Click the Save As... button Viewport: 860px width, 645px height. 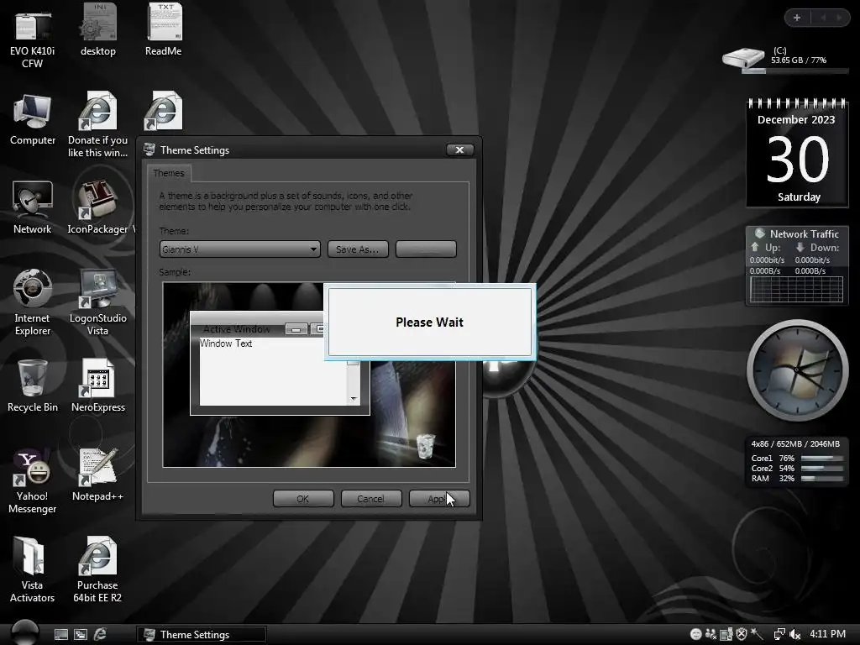(358, 249)
